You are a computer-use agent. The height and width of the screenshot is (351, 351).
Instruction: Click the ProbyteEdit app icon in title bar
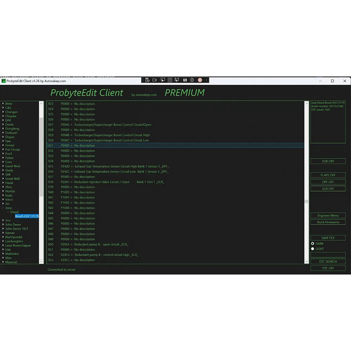tap(4, 81)
